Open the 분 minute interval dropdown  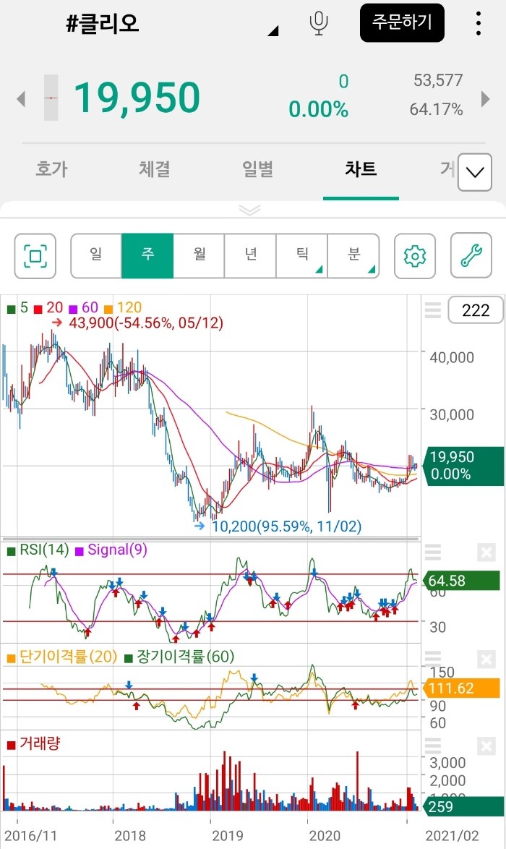coord(353,255)
